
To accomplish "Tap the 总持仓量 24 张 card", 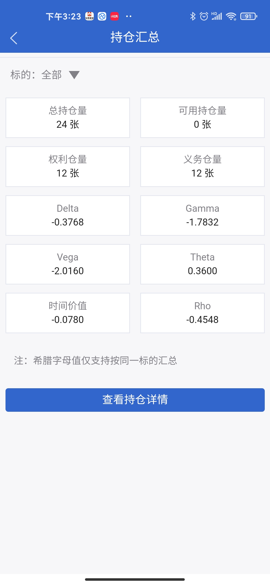I will pyautogui.click(x=68, y=118).
